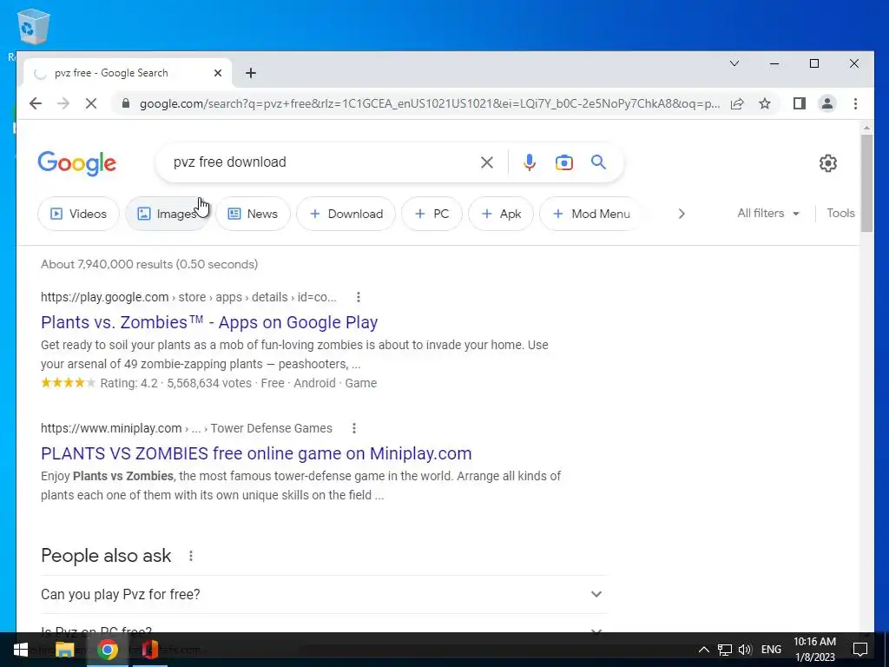Open a new tab with plus button
Viewport: 889px width, 667px height.
click(x=251, y=73)
